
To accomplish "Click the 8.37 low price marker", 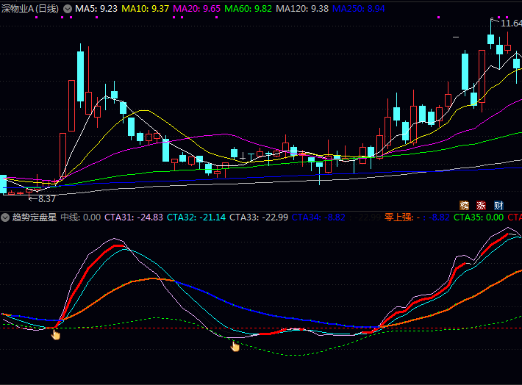I will coord(43,198).
